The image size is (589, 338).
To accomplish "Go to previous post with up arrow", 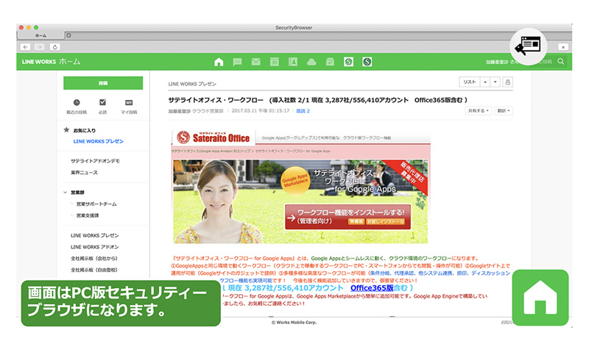I will click(485, 82).
